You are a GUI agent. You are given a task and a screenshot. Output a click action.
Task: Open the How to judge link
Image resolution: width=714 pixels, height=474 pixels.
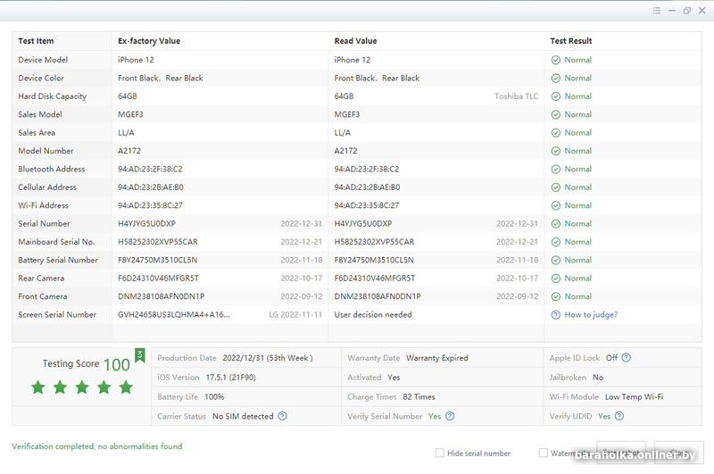[591, 315]
